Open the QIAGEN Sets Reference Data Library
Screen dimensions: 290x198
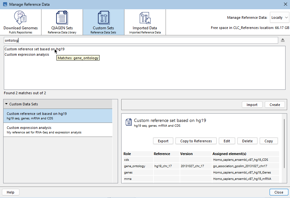tap(62, 22)
